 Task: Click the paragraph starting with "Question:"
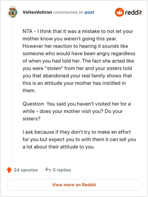pos(77,111)
